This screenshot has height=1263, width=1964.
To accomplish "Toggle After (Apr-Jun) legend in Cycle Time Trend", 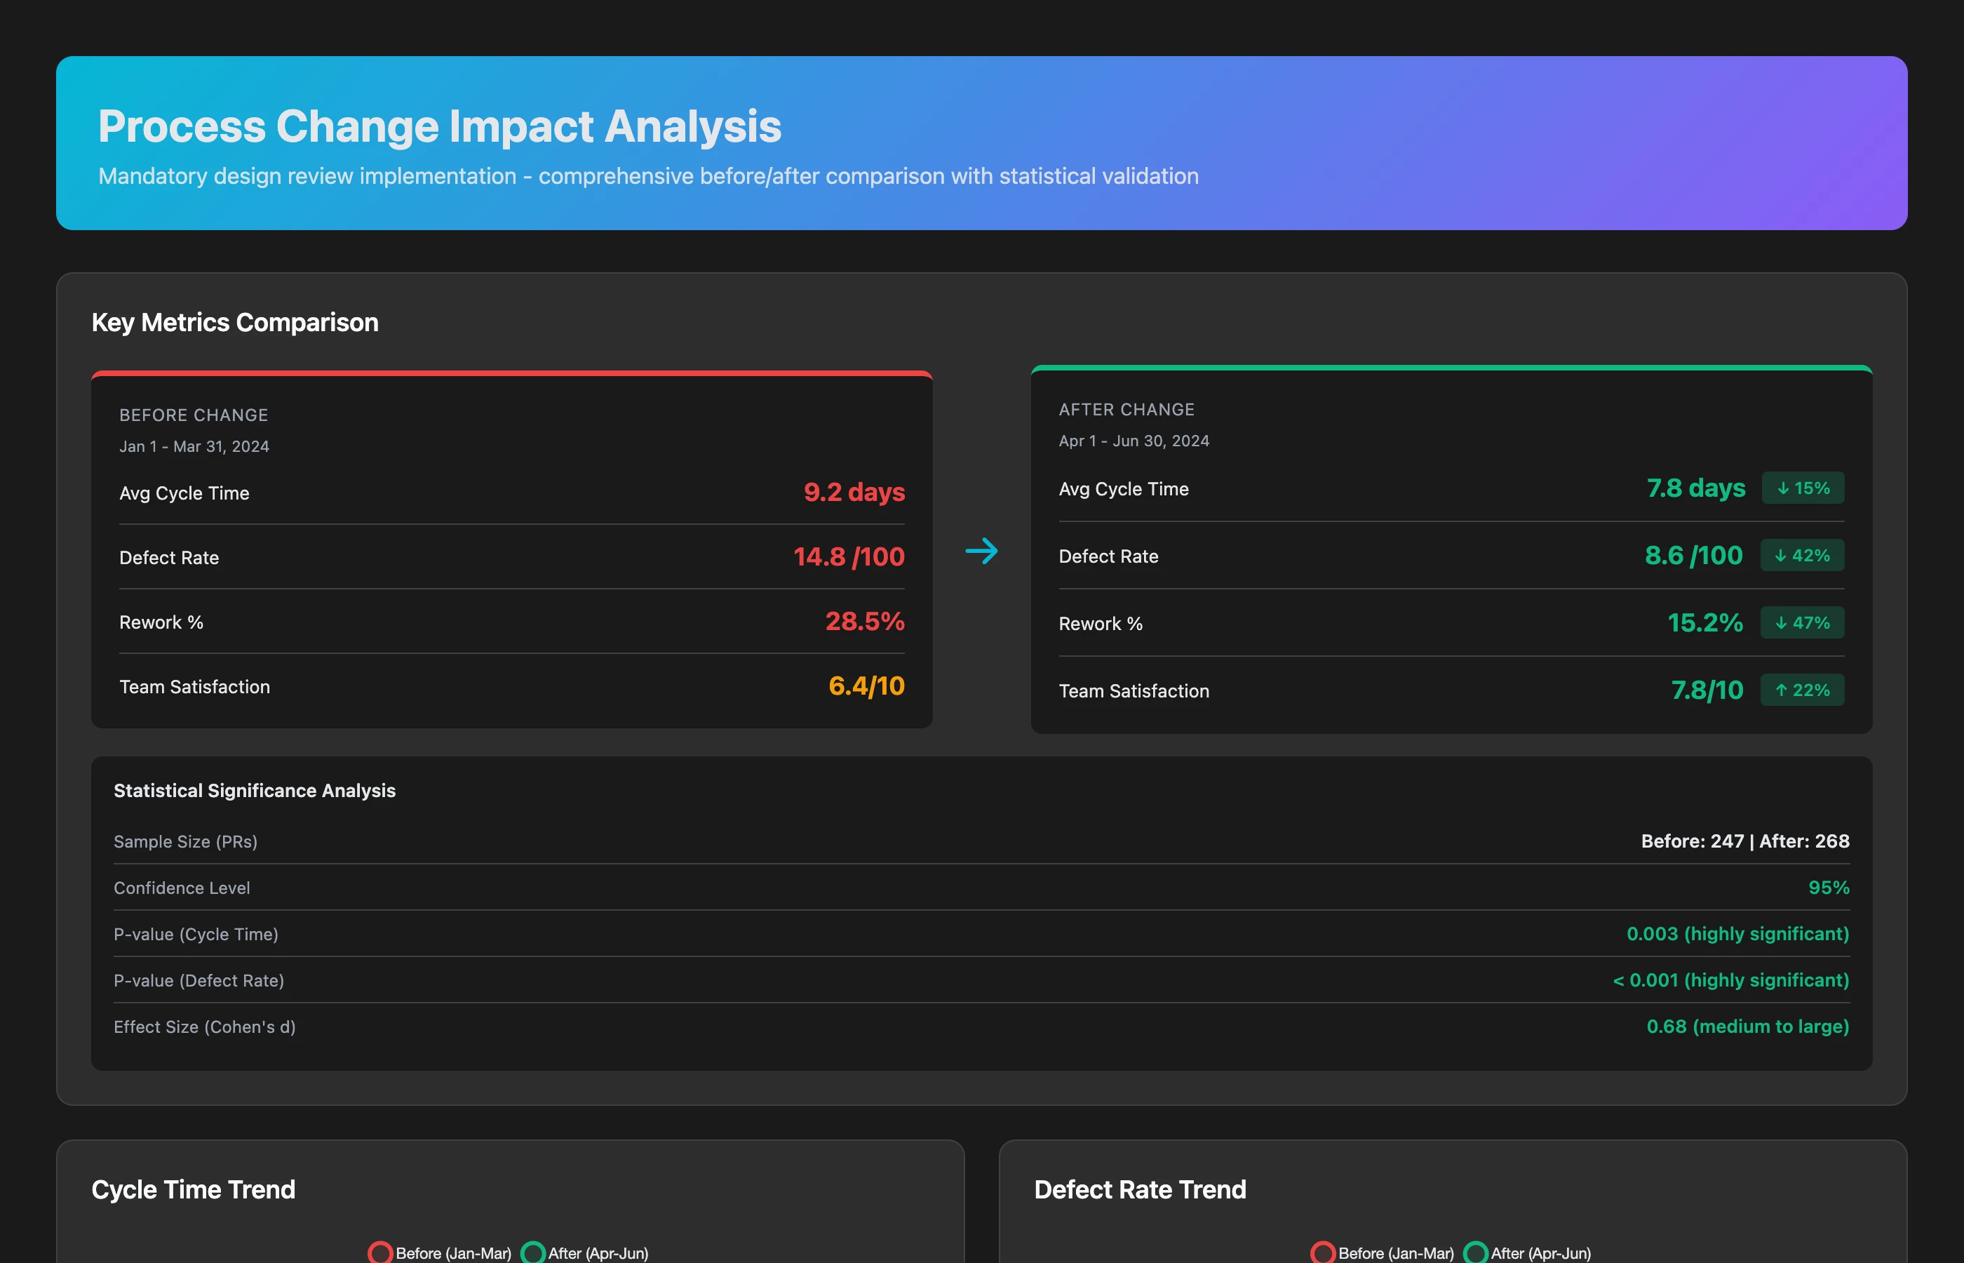I will click(584, 1252).
